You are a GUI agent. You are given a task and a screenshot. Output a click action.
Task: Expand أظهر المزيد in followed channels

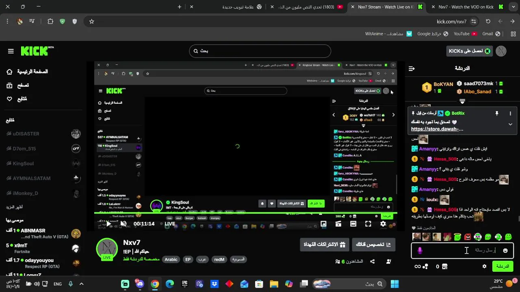(x=14, y=207)
